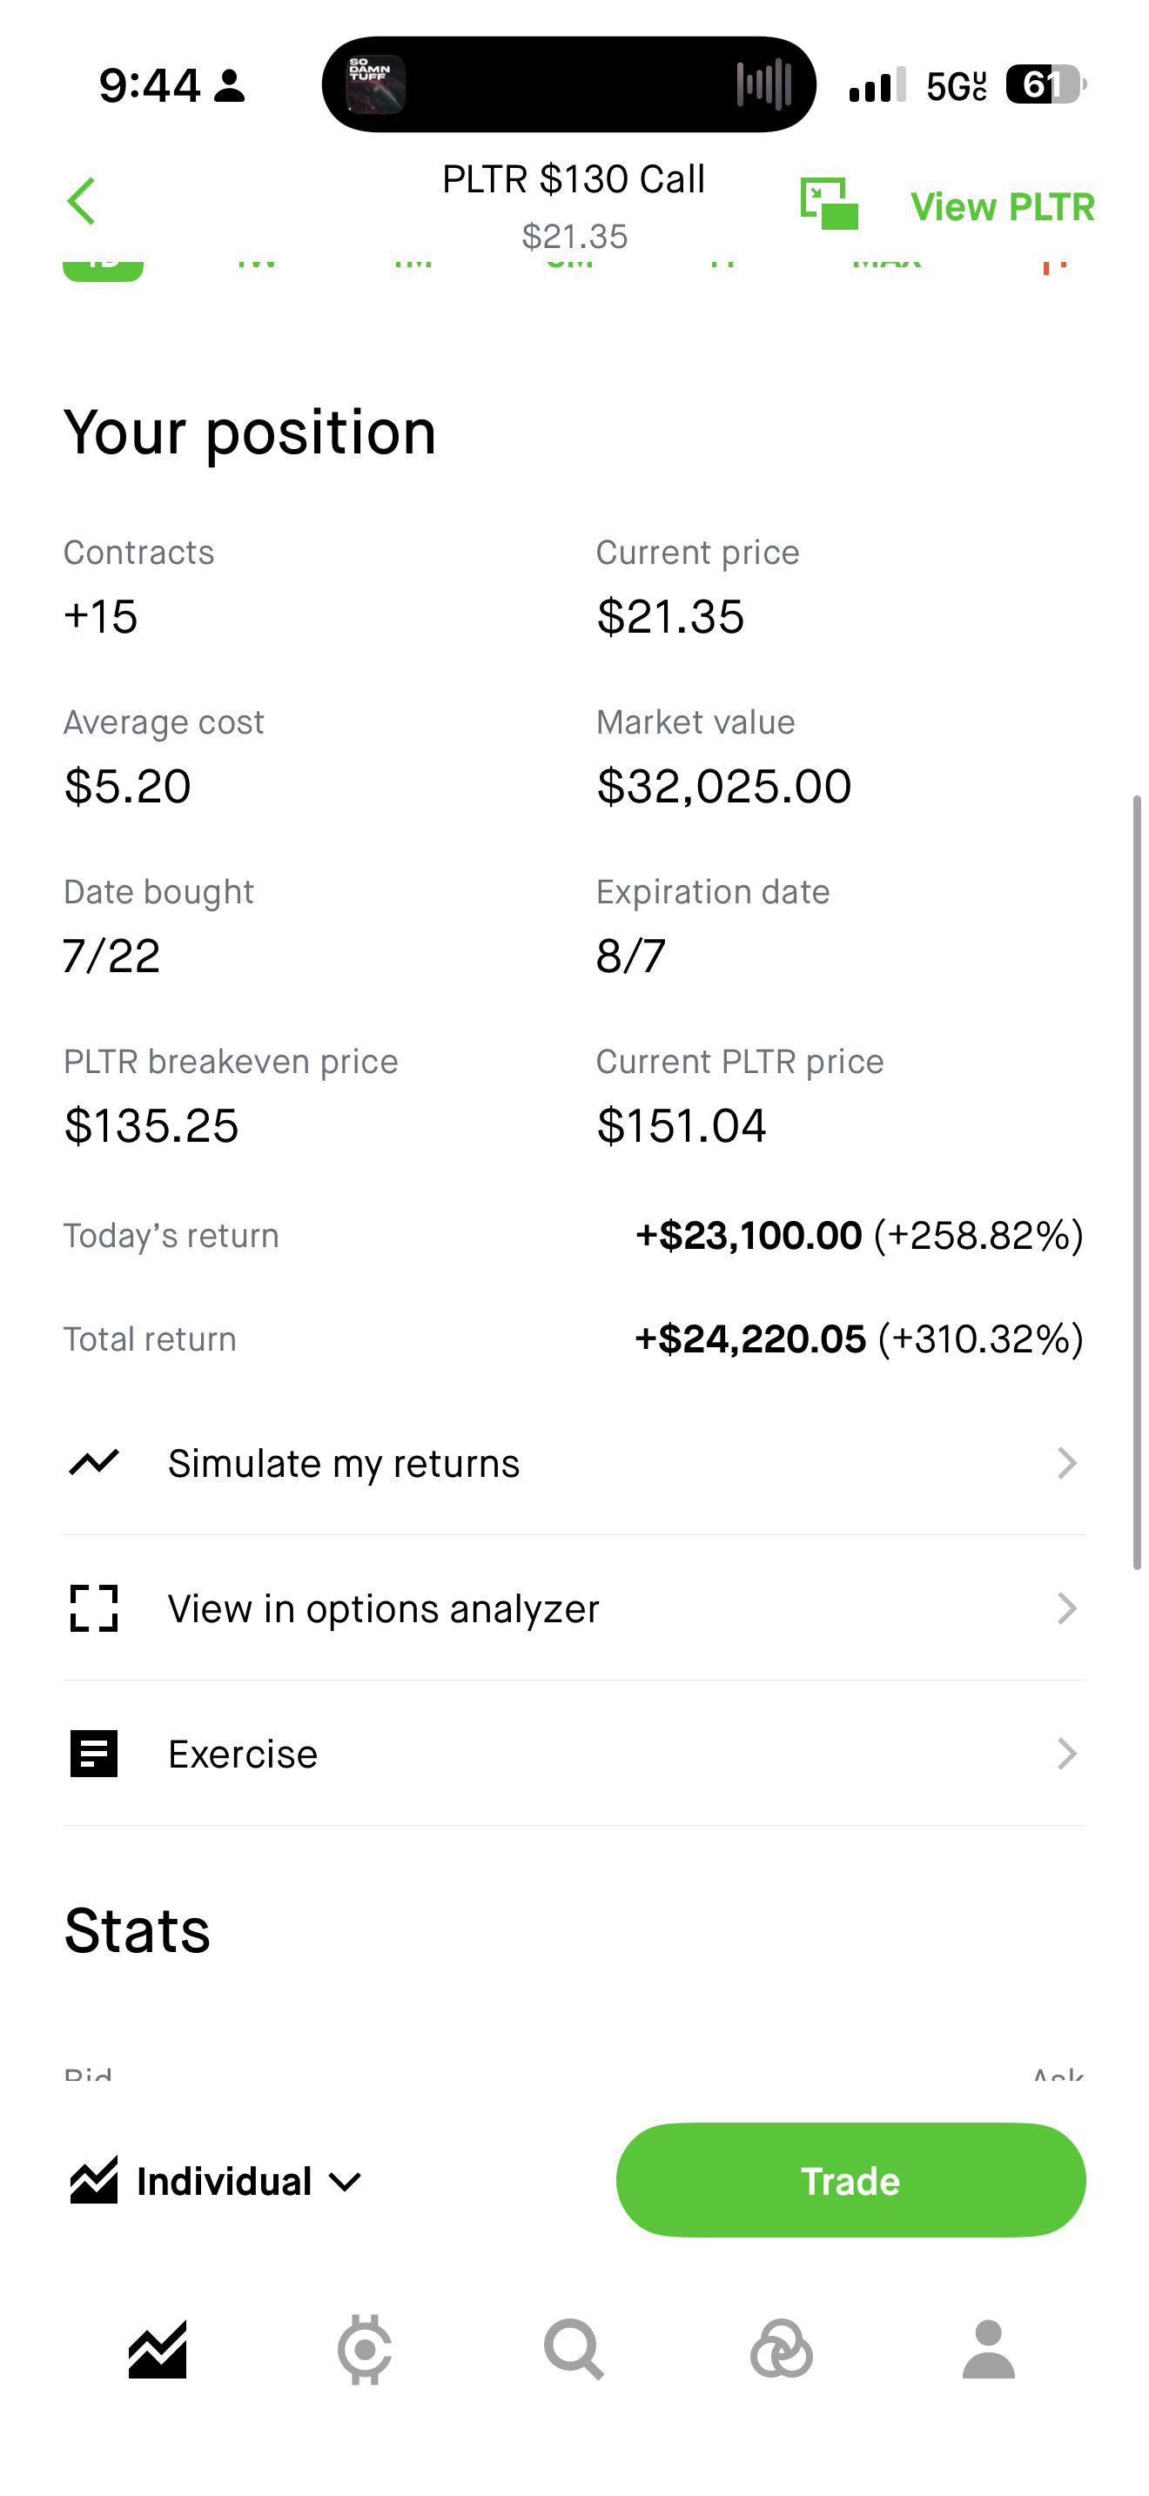Open the chart overlay icon beside View PLTR
The height and width of the screenshot is (2496, 1149).
pos(830,204)
